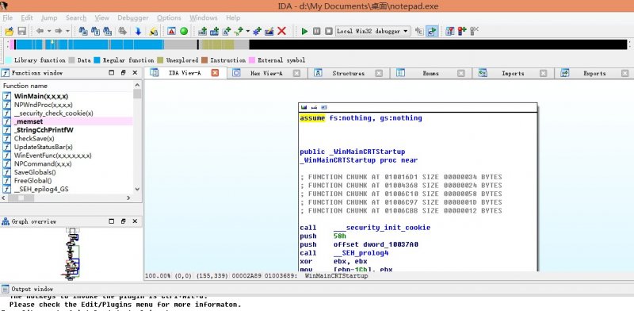This screenshot has width=634, height=311.
Task: Expand the forward navigation arrow dropdown
Action: [x=67, y=31]
